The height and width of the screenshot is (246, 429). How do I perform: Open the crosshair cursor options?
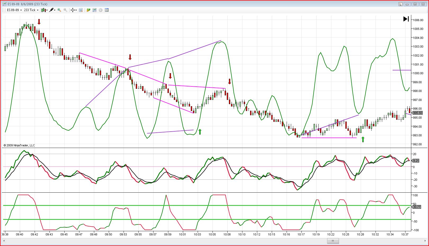tap(74, 10)
